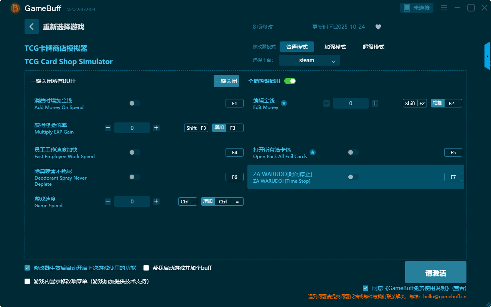Open the steam platform dropdown
Viewport: 491px width, 307px height.
(309, 60)
